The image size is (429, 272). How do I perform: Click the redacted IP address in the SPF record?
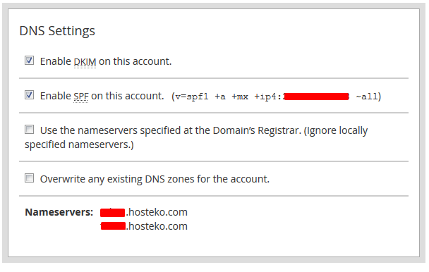[317, 97]
